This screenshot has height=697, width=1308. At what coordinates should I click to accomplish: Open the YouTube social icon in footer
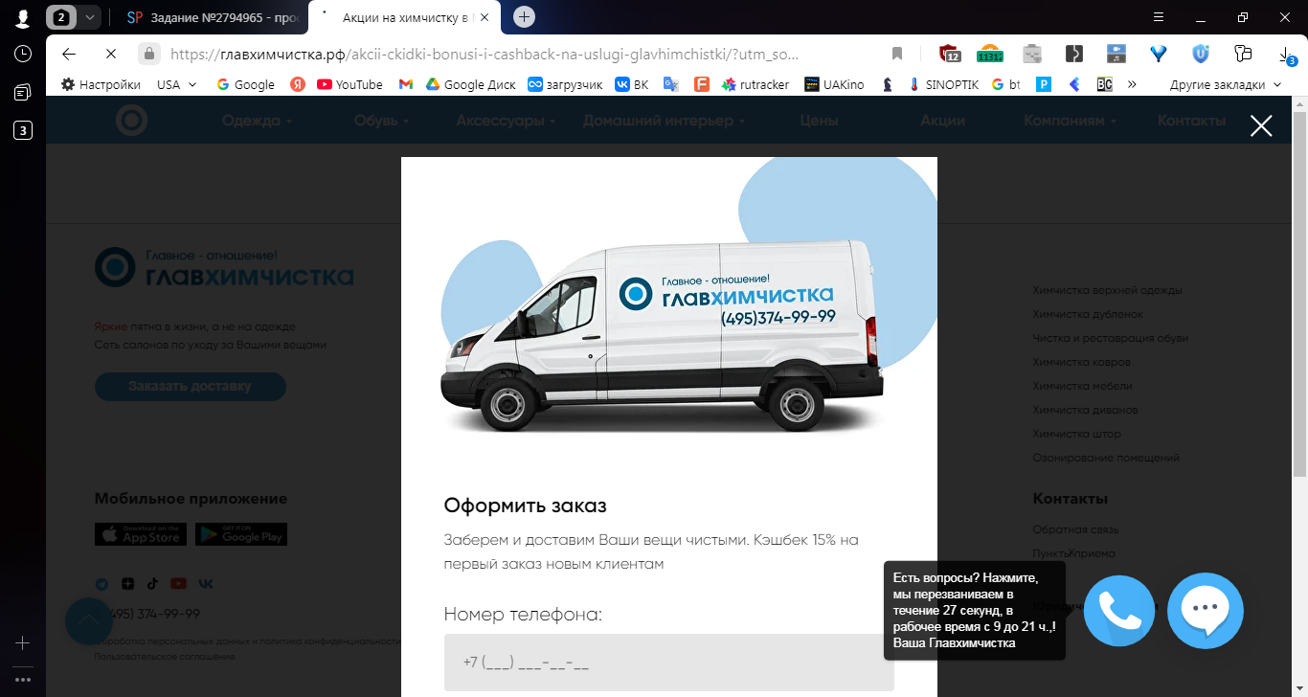coord(179,584)
